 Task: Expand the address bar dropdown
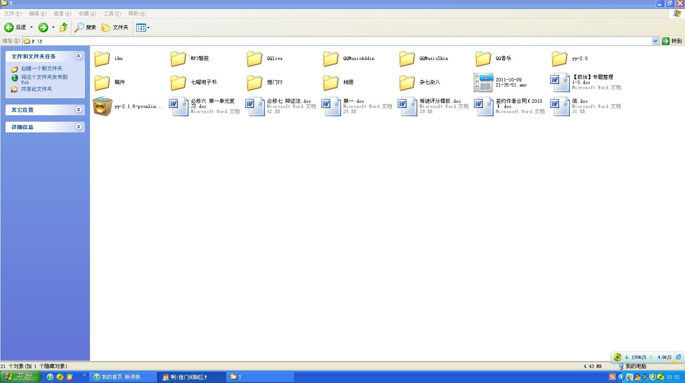tap(655, 41)
